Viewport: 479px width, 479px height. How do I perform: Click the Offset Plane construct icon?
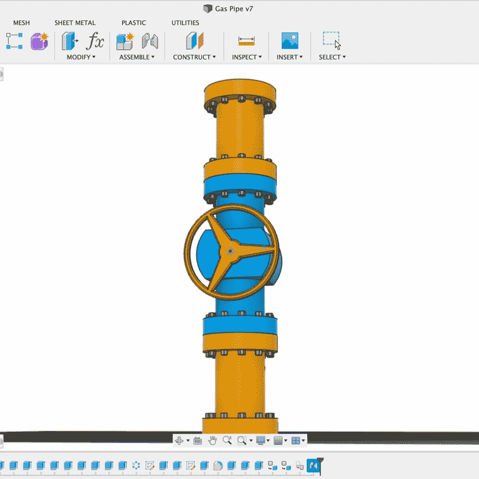tap(195, 41)
